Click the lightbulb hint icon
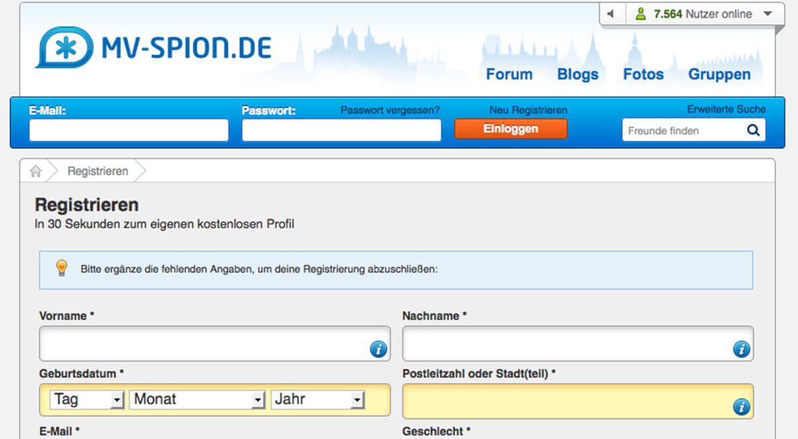798x439 pixels. (x=62, y=268)
